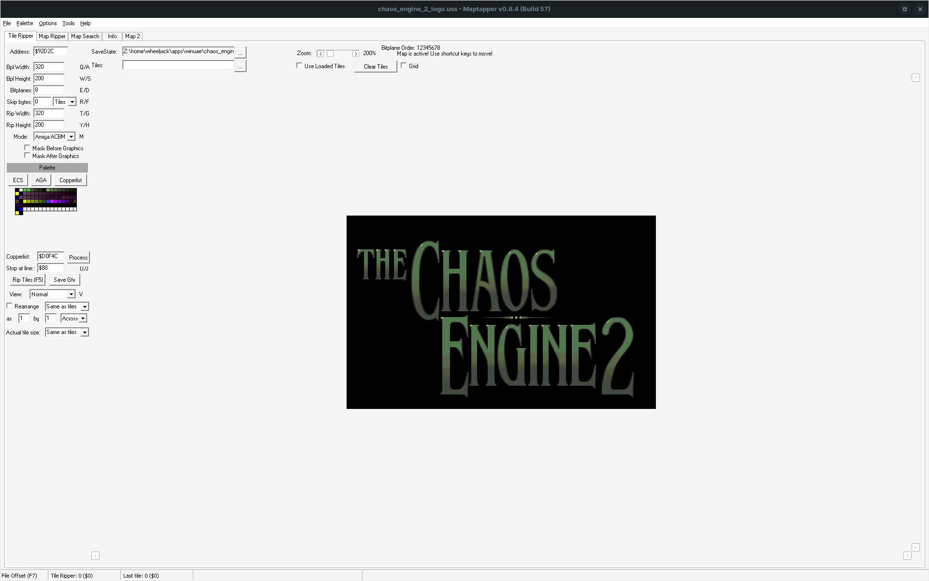Switch to the Map Ripper tab
This screenshot has width=929, height=581.
52,36
